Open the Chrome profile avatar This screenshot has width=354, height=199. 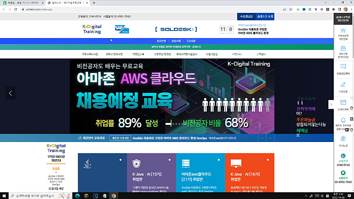click(x=346, y=9)
